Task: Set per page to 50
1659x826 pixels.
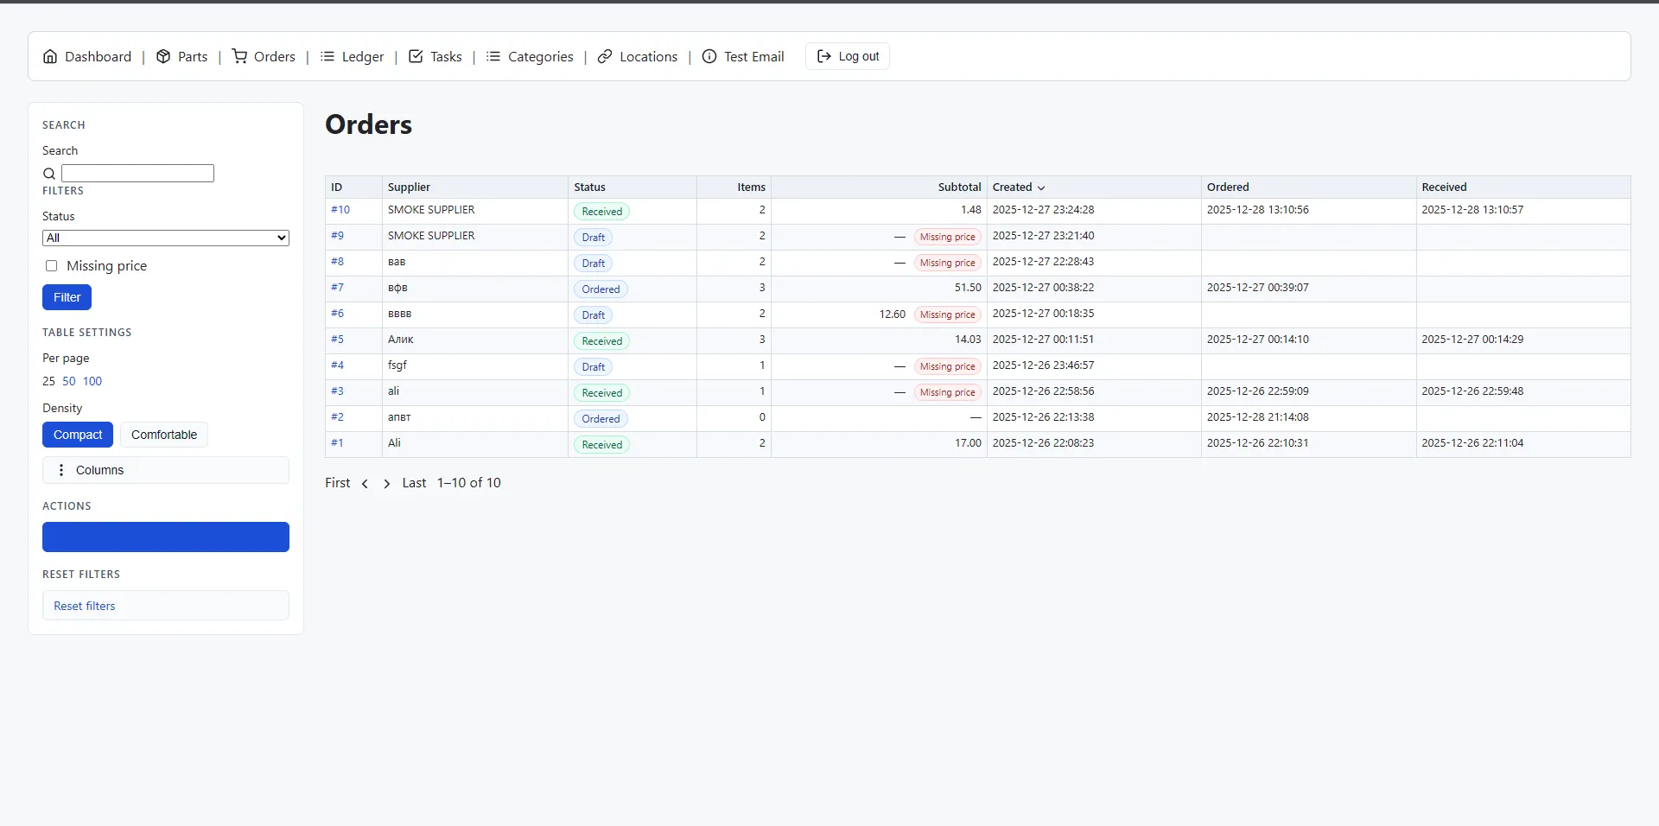Action: click(x=69, y=381)
